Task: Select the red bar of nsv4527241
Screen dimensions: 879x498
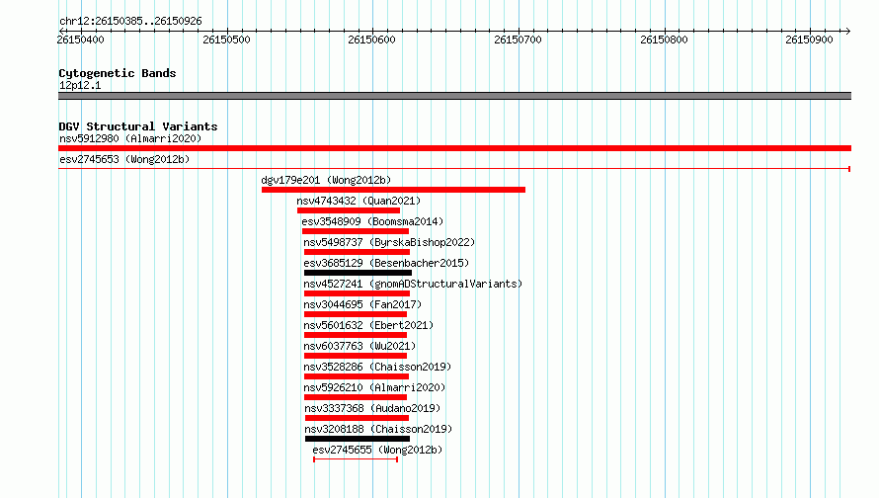Action: coord(358,293)
